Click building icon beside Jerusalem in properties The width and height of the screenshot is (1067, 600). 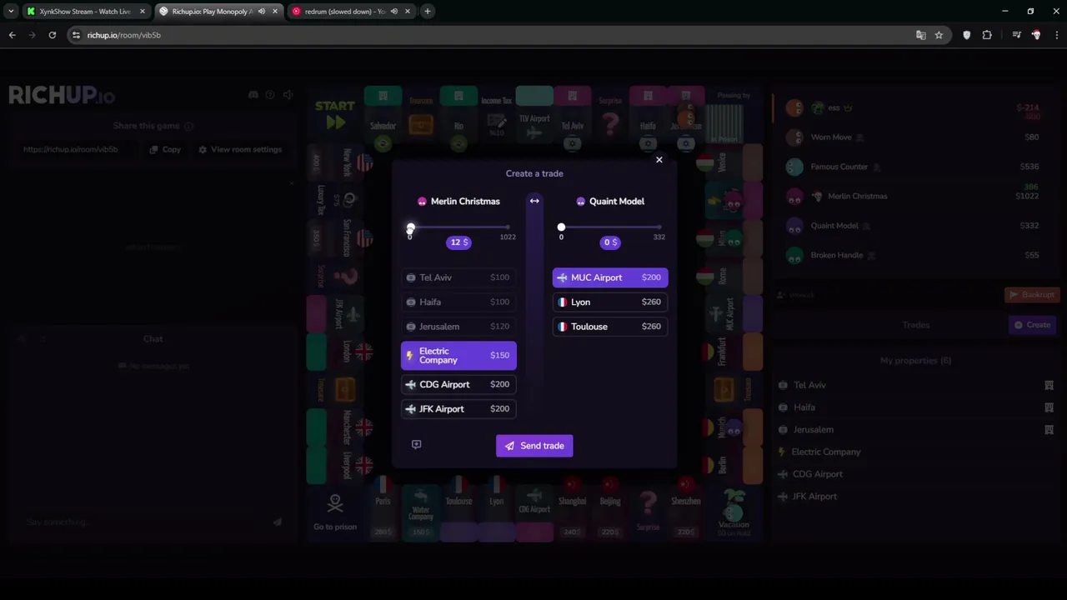point(1049,430)
